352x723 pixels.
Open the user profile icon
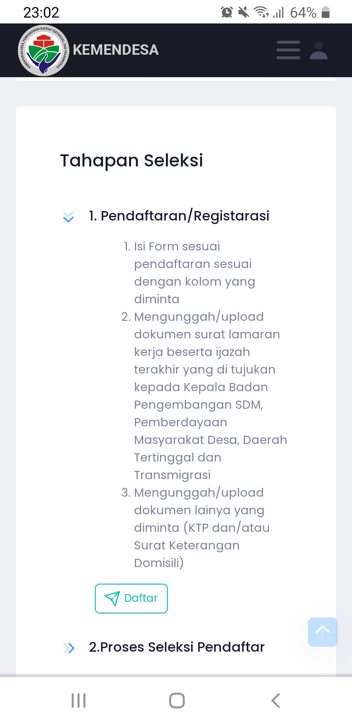(x=318, y=50)
